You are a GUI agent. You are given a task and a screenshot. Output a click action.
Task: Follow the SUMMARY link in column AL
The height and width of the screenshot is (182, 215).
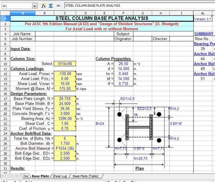pos(204,34)
